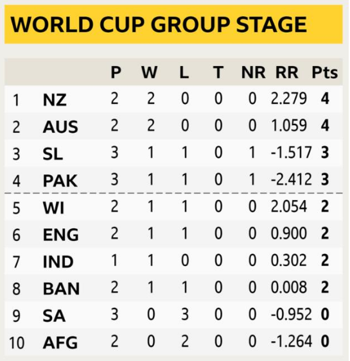Click the World Cup Group Stage heading

click(159, 24)
